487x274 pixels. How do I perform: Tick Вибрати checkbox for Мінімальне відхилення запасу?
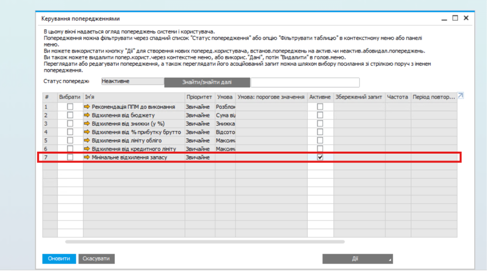[x=70, y=158]
